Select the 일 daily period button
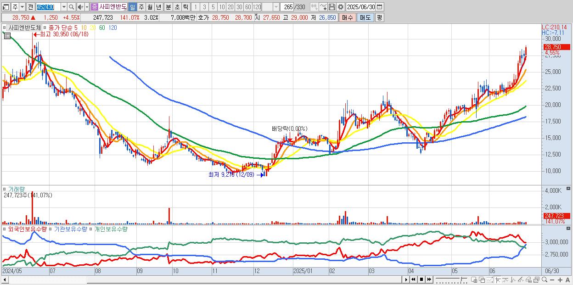This screenshot has height=285, width=573. [132, 7]
